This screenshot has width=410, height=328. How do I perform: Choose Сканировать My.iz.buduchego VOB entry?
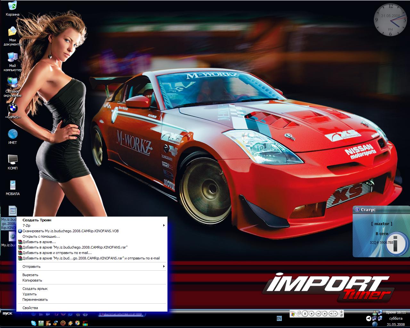(x=92, y=231)
